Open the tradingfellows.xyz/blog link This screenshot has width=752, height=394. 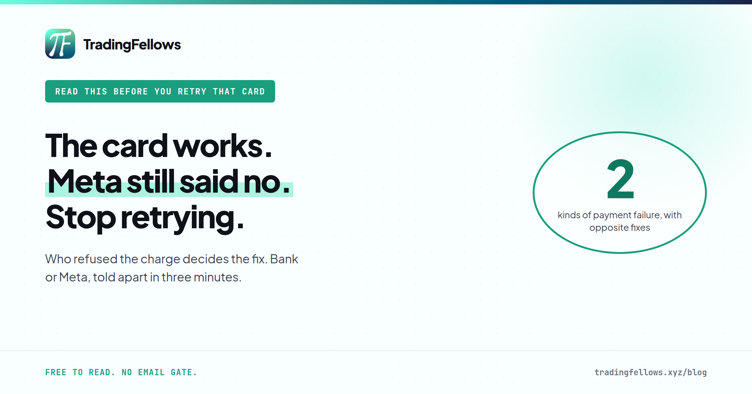pos(650,372)
